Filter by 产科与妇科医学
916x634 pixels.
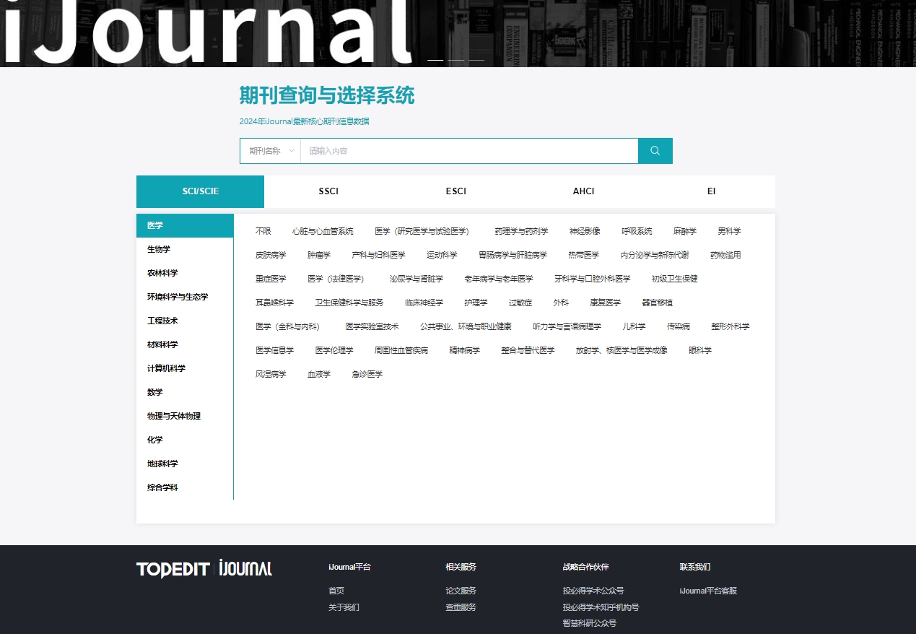[x=378, y=255]
